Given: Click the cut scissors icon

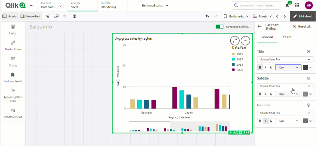Looking at the screenshot, I should [x=48, y=16].
